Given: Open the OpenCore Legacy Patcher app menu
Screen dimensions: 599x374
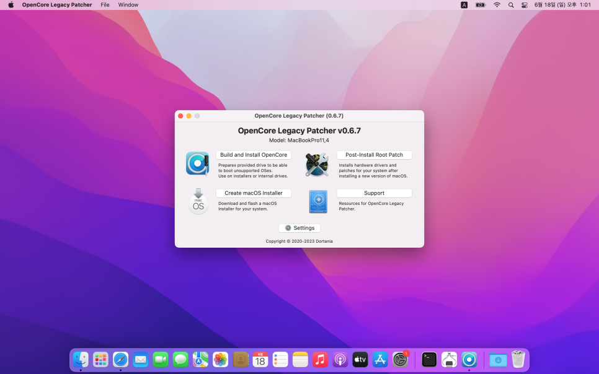Looking at the screenshot, I should (57, 5).
